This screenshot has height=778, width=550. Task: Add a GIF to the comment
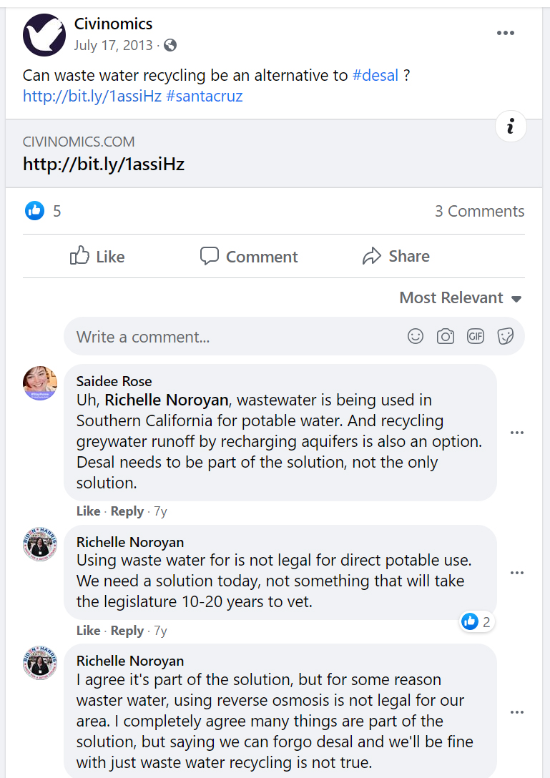coord(476,336)
